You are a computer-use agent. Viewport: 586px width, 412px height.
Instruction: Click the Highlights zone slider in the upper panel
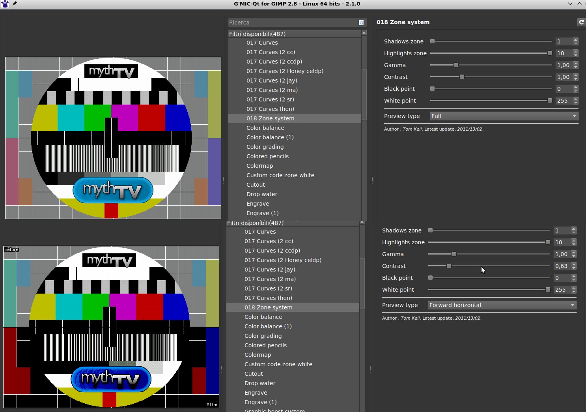(491, 53)
